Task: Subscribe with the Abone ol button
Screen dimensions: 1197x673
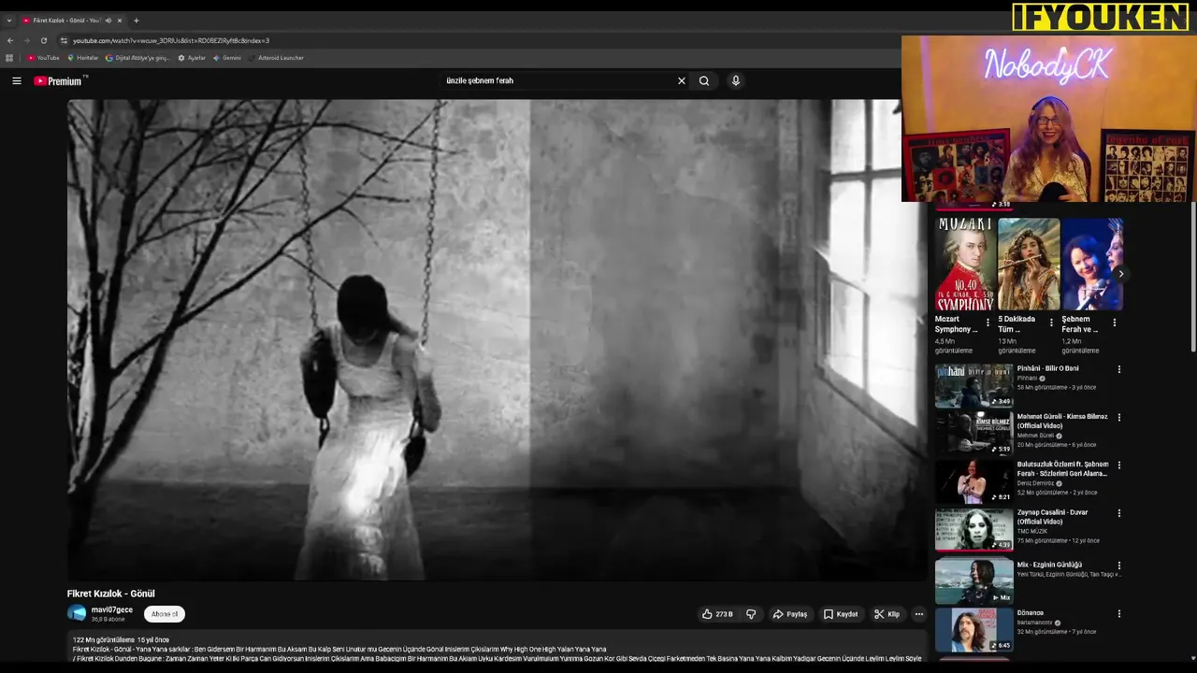Action: pos(165,614)
